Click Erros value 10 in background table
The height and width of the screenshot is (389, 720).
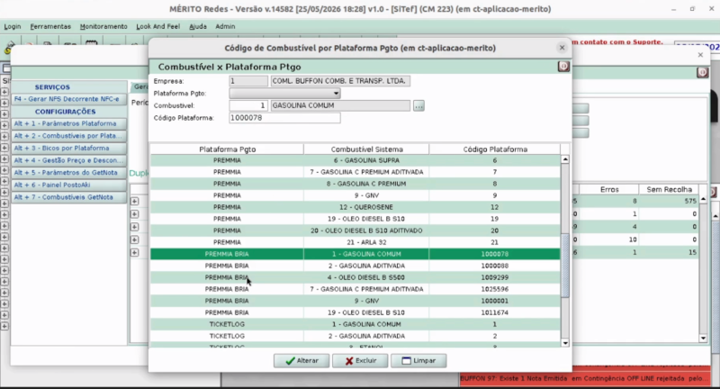click(633, 240)
